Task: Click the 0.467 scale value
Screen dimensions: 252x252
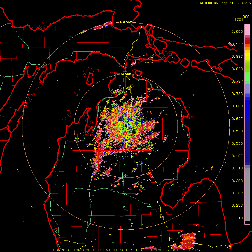Action: tap(237, 156)
